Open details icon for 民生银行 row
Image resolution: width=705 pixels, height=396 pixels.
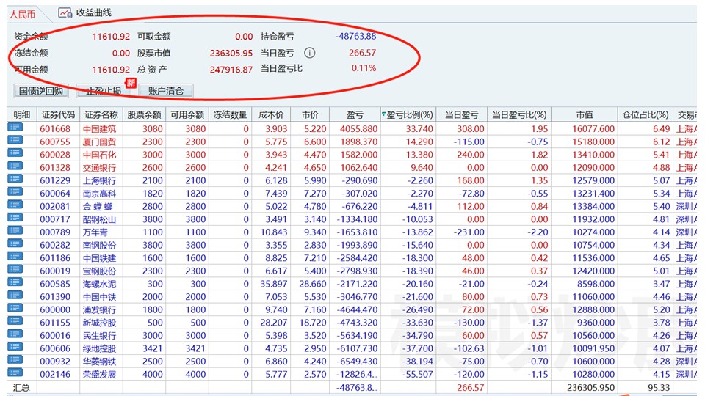pos(15,334)
